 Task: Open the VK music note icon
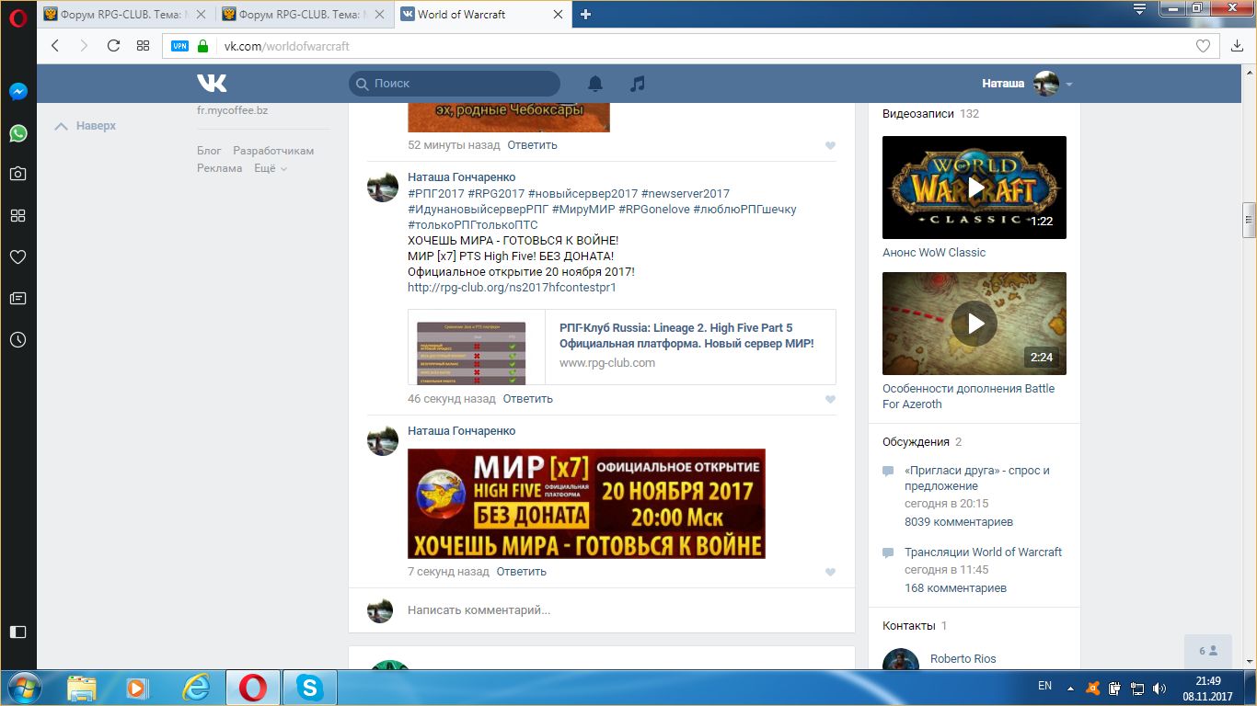[x=637, y=84]
